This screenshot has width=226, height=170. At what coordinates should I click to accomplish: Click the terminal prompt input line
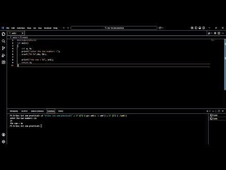(x=26, y=126)
